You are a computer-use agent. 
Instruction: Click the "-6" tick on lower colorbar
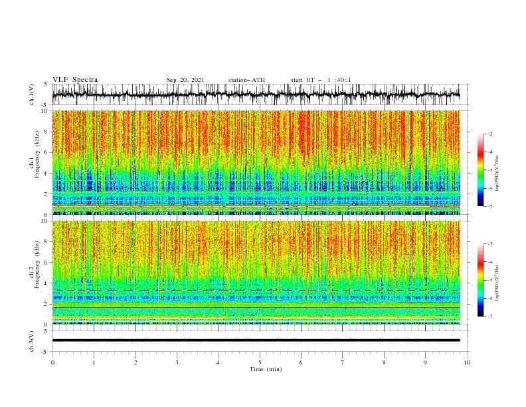[489, 298]
